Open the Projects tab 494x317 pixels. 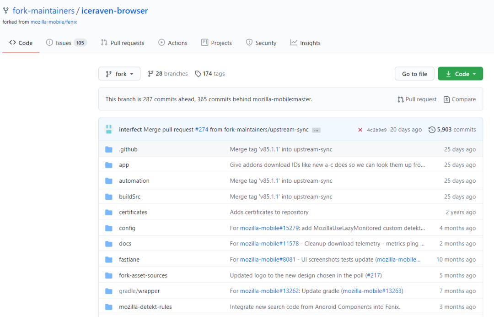click(216, 43)
